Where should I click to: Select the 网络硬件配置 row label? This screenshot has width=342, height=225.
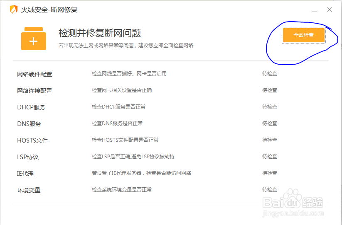click(34, 74)
